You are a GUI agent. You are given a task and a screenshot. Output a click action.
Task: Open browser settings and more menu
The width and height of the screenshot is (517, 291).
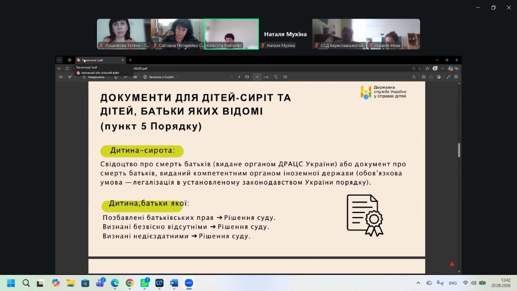click(x=443, y=68)
